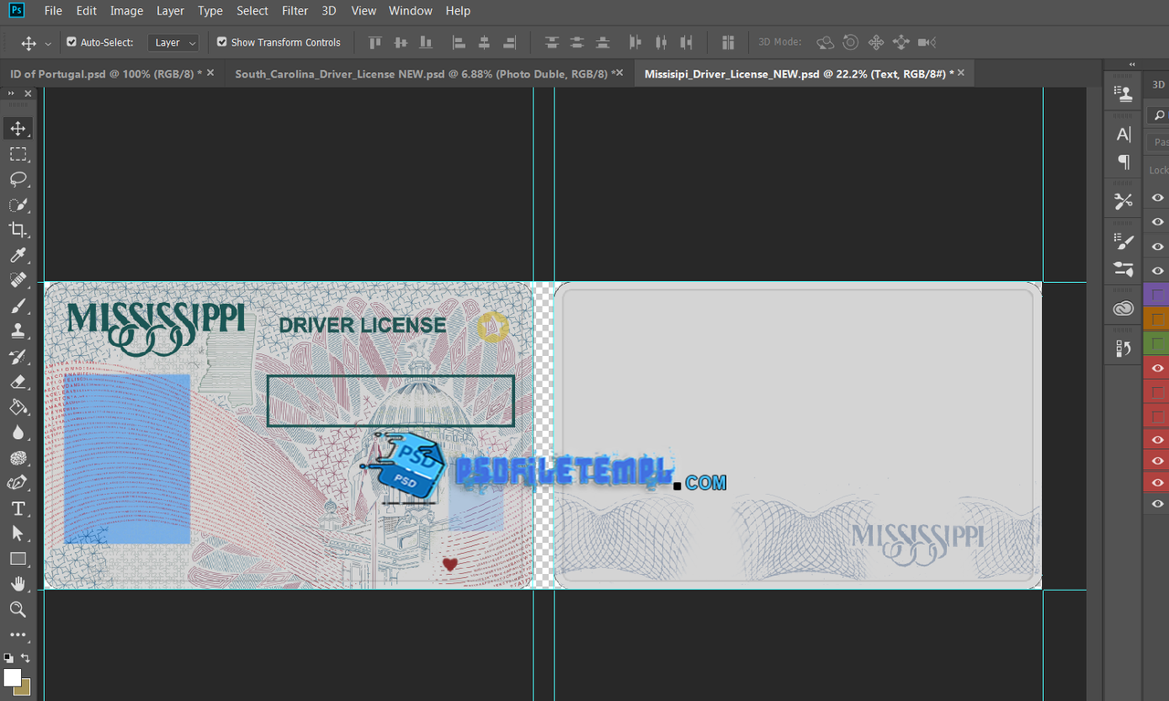The height and width of the screenshot is (701, 1169).
Task: Select the Healing Brush tool
Action: click(x=18, y=280)
